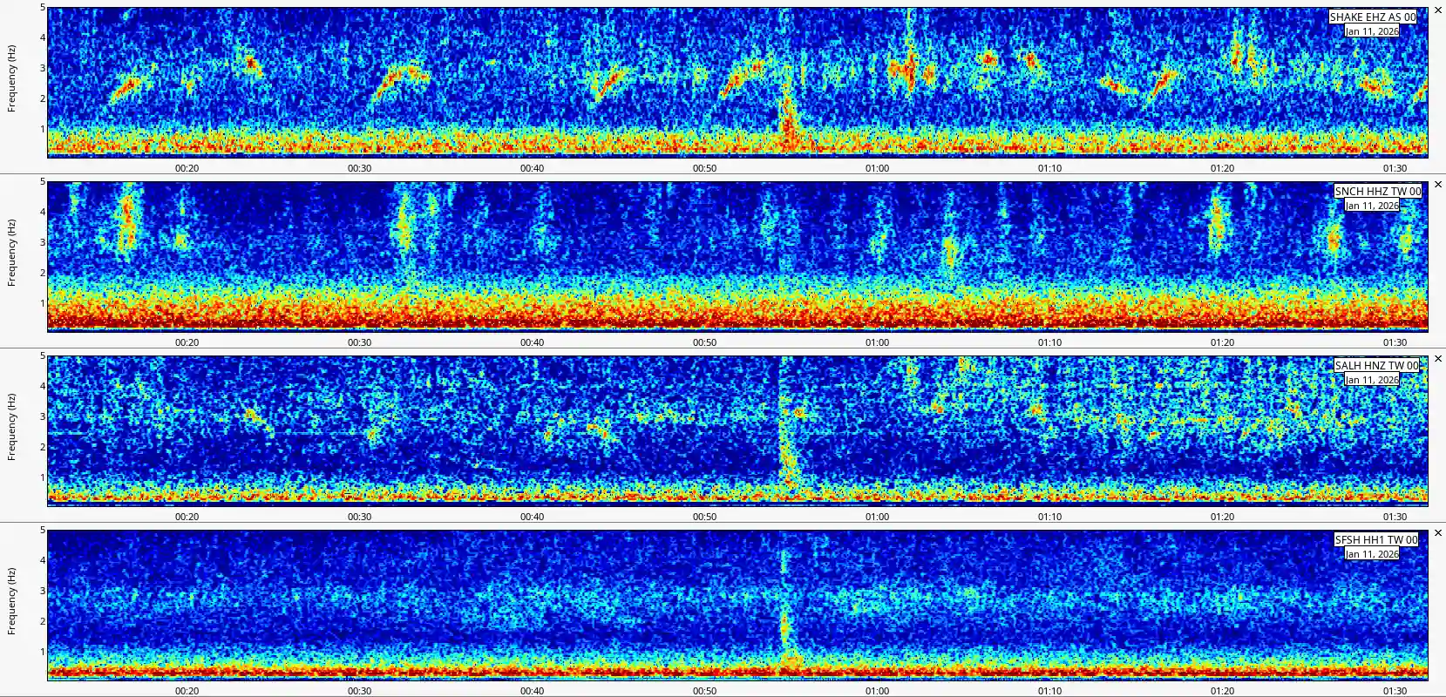
Task: Select the SFSH HH1 TW 00 station label
Action: click(x=1377, y=539)
